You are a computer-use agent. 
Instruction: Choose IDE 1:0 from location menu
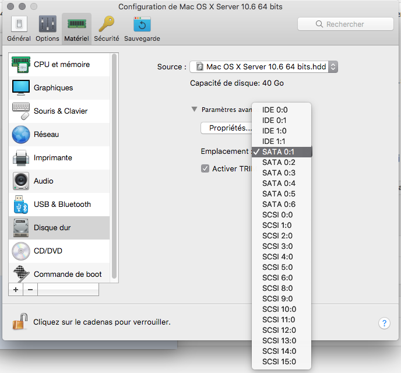click(x=282, y=131)
